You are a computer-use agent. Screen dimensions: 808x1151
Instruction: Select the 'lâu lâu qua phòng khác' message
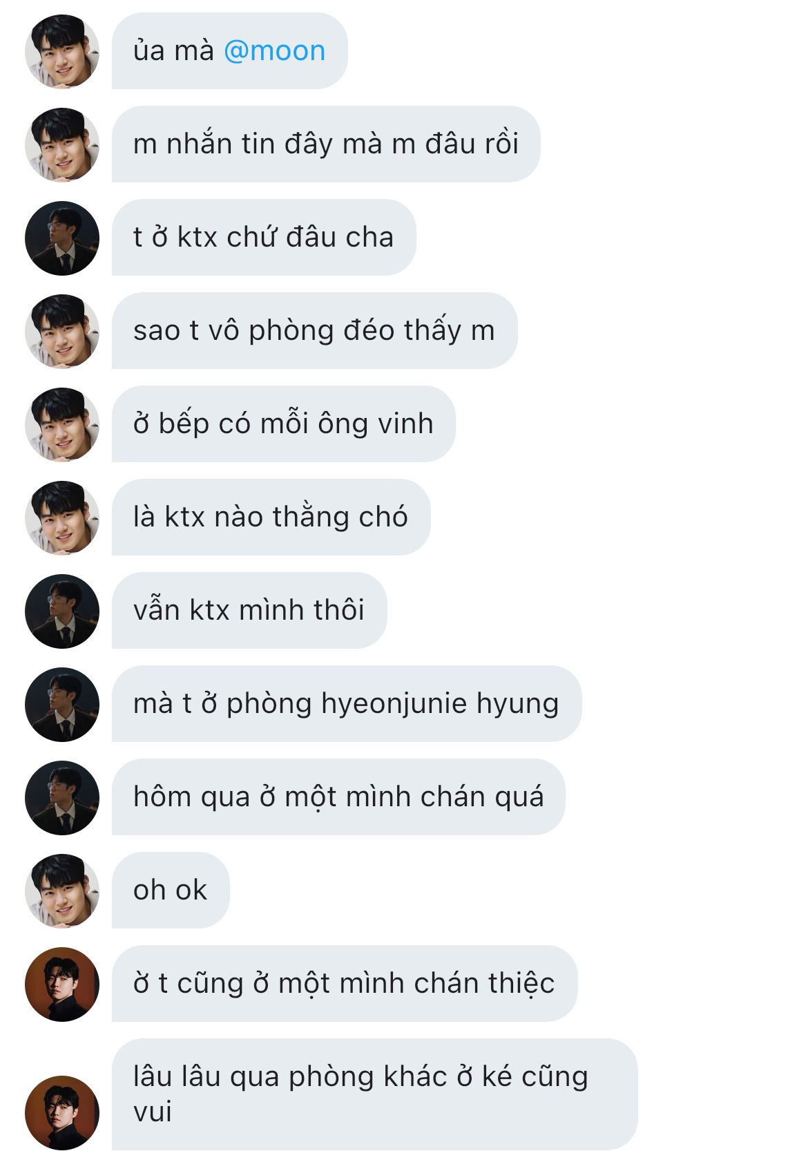375,1094
